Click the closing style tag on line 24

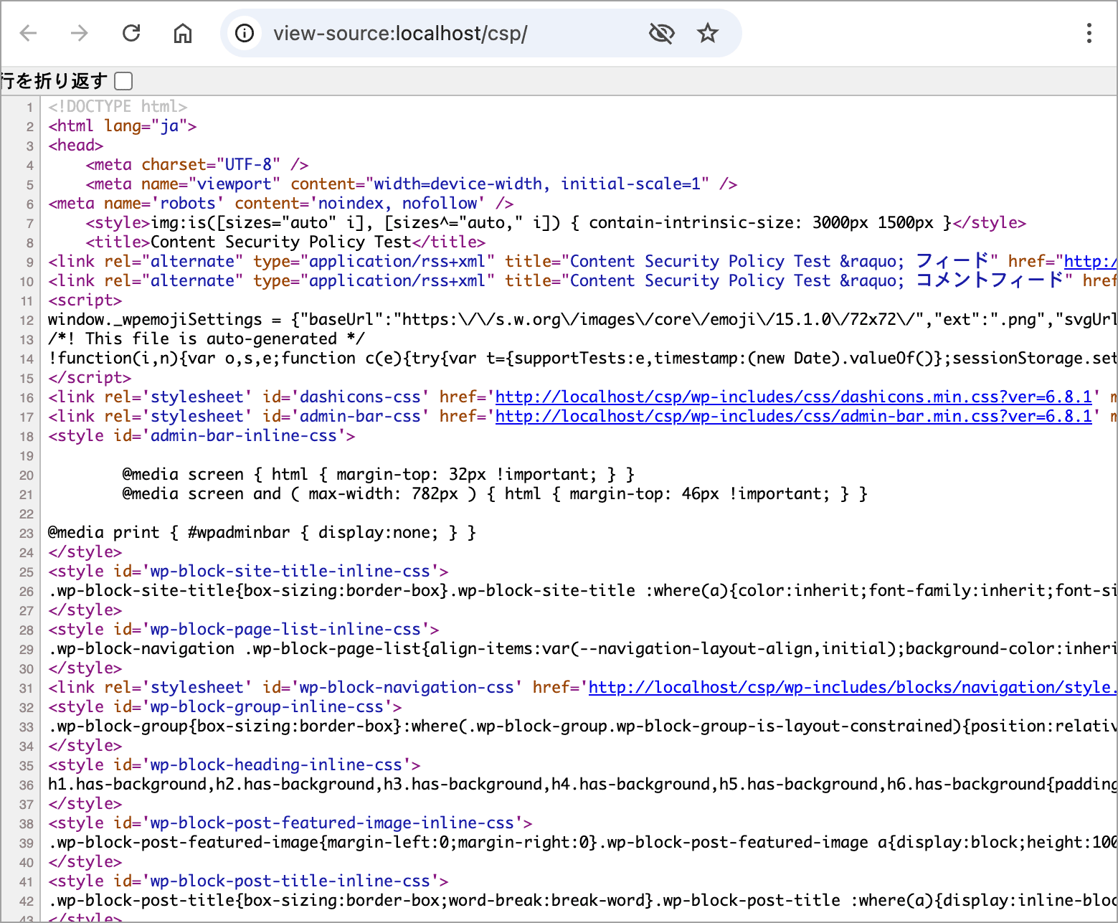[x=85, y=552]
